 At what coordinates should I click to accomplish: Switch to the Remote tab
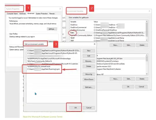(x=52, y=14)
